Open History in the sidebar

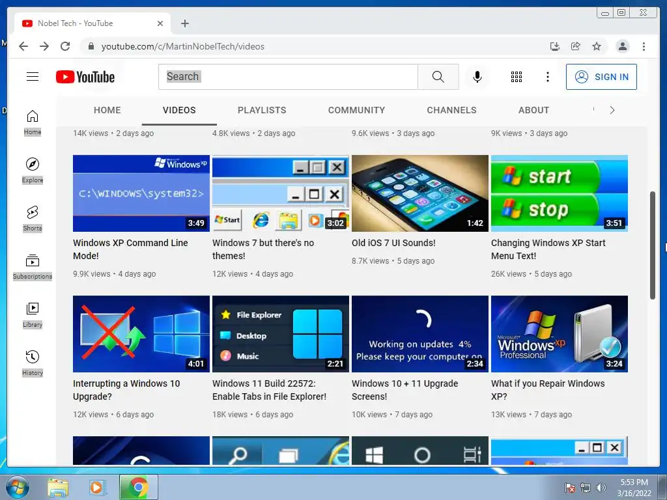pyautogui.click(x=33, y=363)
